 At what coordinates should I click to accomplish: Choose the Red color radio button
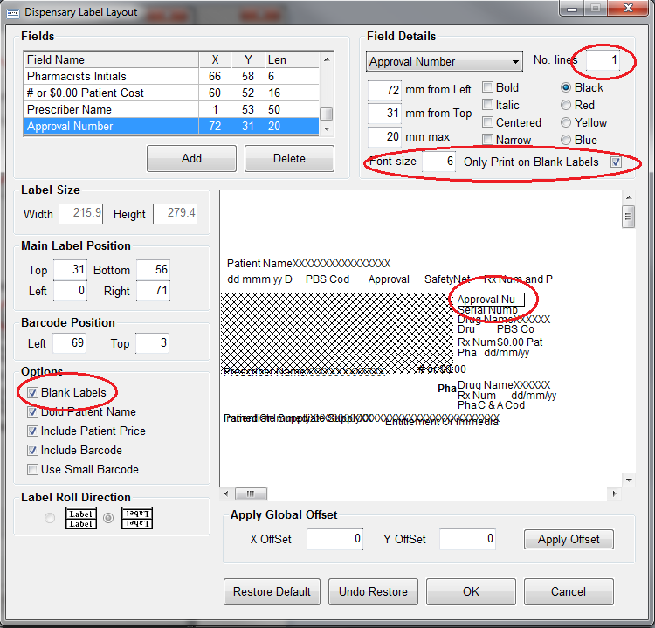(x=566, y=105)
